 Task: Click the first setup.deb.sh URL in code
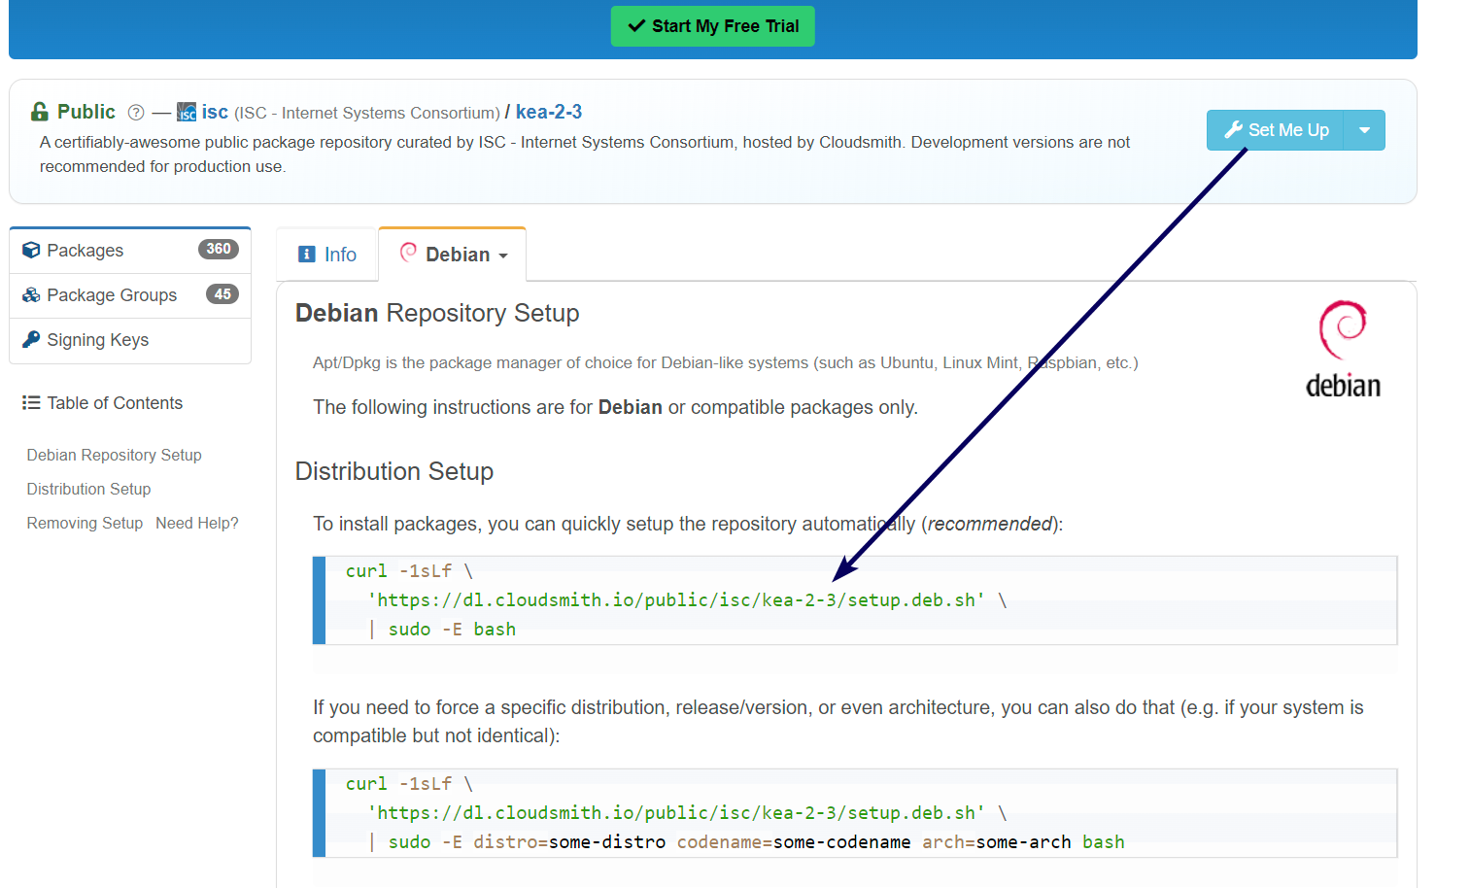676,600
